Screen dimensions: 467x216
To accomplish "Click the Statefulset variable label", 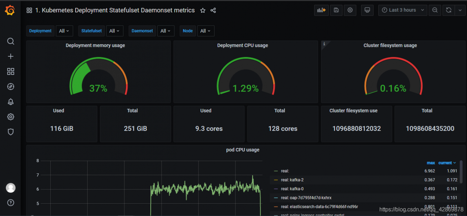I will pos(92,31).
